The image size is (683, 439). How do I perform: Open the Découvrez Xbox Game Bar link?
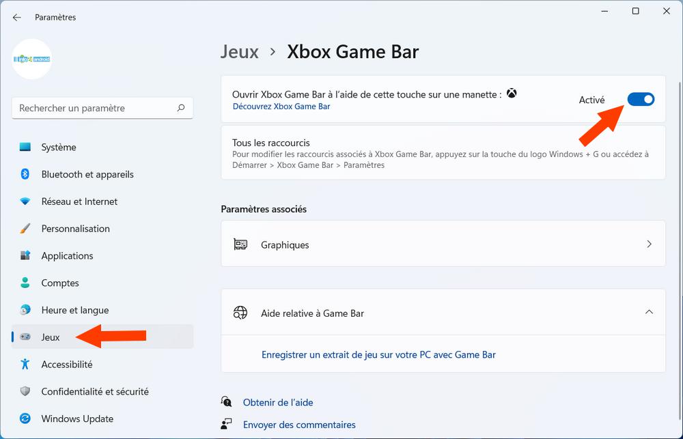(x=281, y=107)
